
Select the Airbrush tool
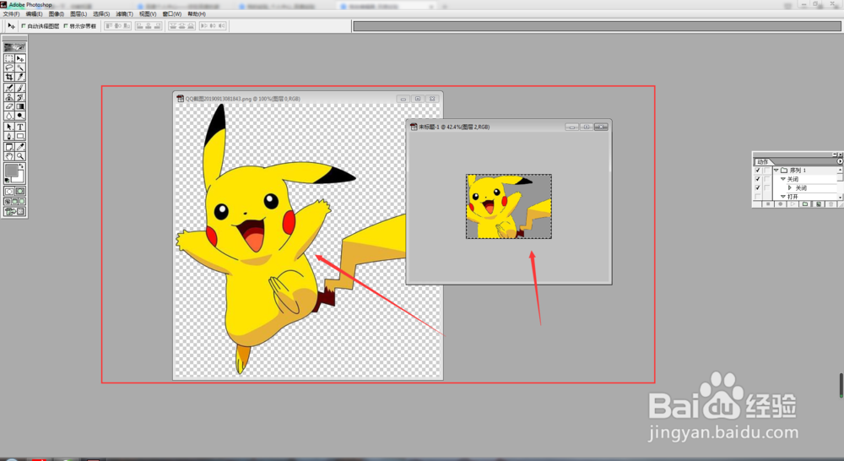(x=8, y=88)
